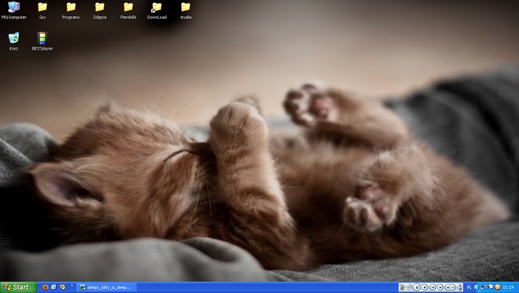This screenshot has height=293, width=519.
Task: Select the studia folder icon
Action: click(186, 8)
